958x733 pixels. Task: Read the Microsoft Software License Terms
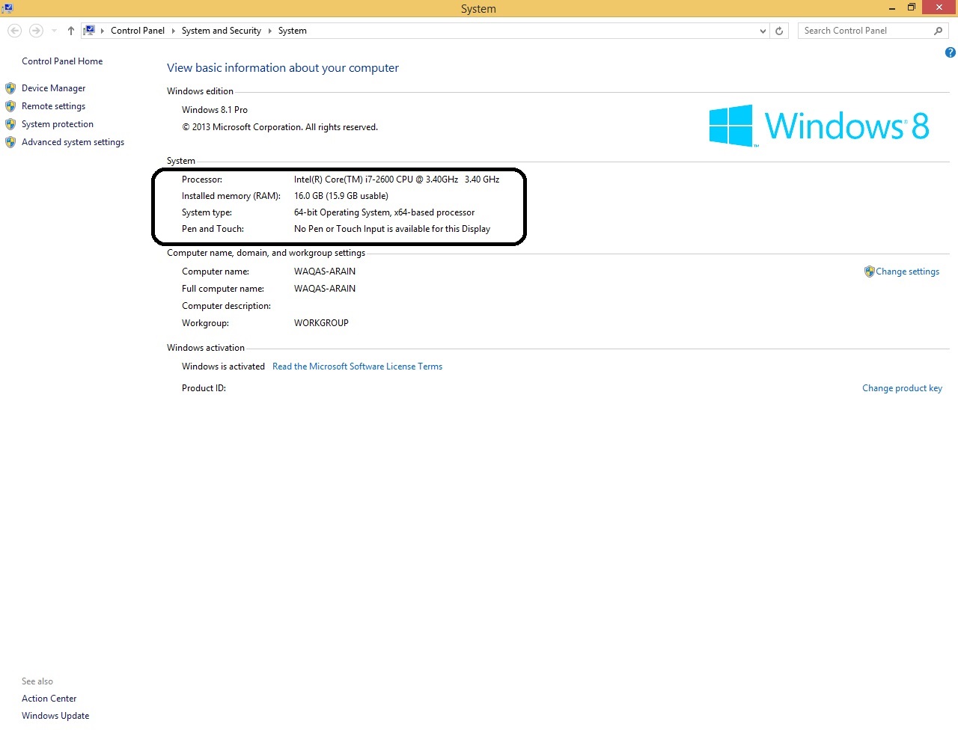pyautogui.click(x=357, y=366)
